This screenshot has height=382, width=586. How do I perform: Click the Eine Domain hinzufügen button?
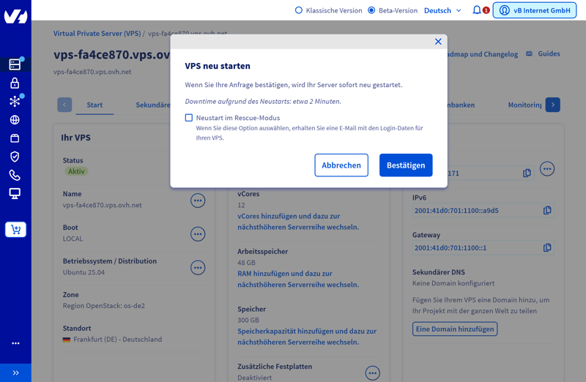click(x=455, y=329)
